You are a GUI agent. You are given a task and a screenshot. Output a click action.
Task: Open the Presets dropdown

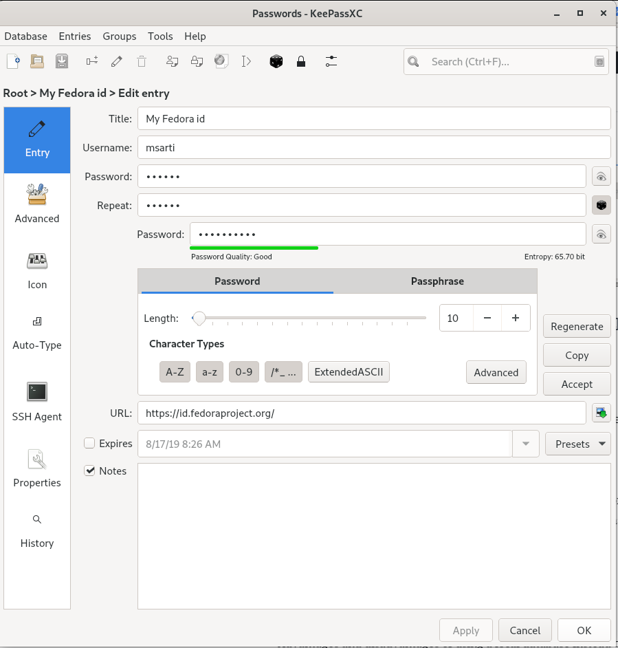tap(578, 444)
